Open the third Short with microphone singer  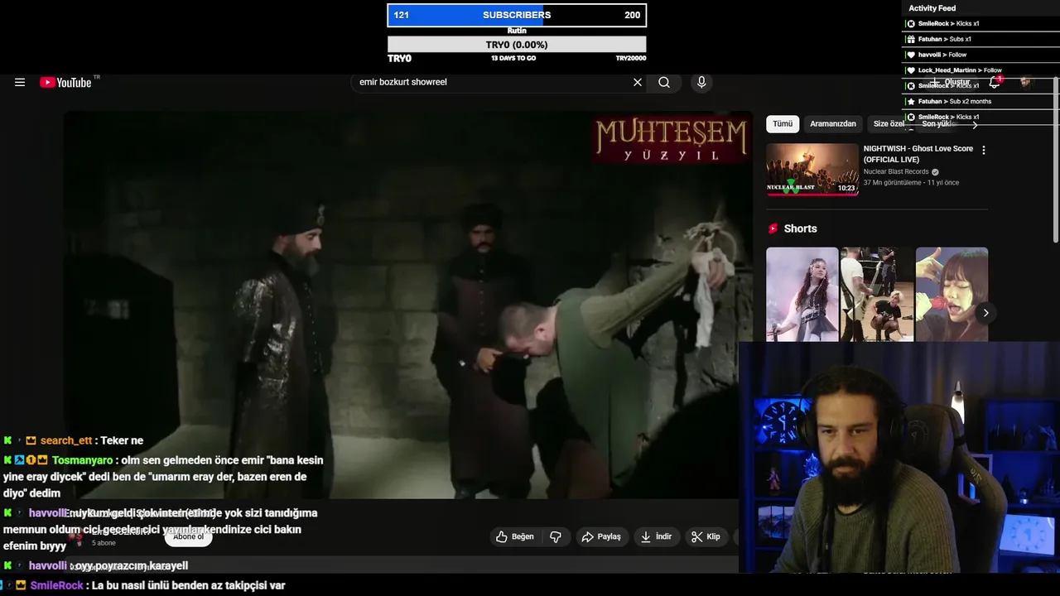tap(952, 294)
